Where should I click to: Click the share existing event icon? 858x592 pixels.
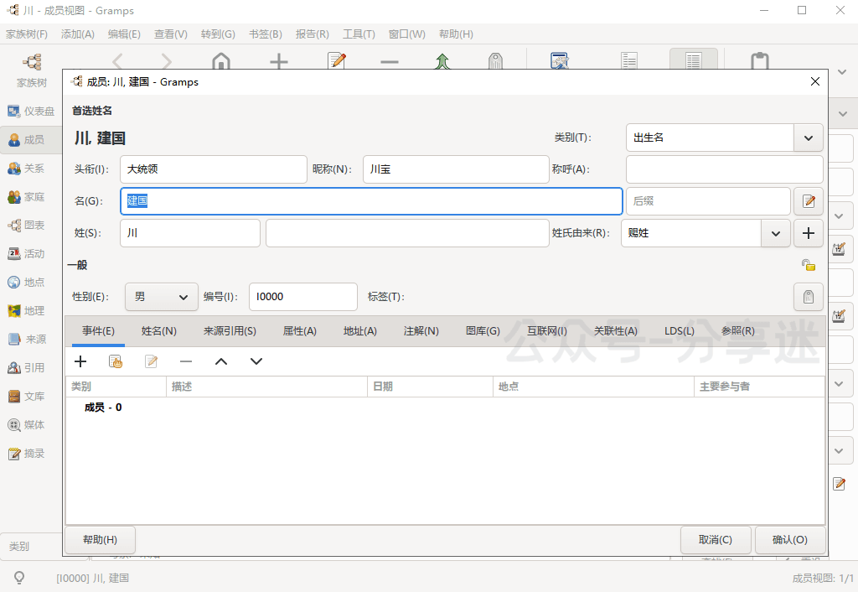(x=116, y=361)
